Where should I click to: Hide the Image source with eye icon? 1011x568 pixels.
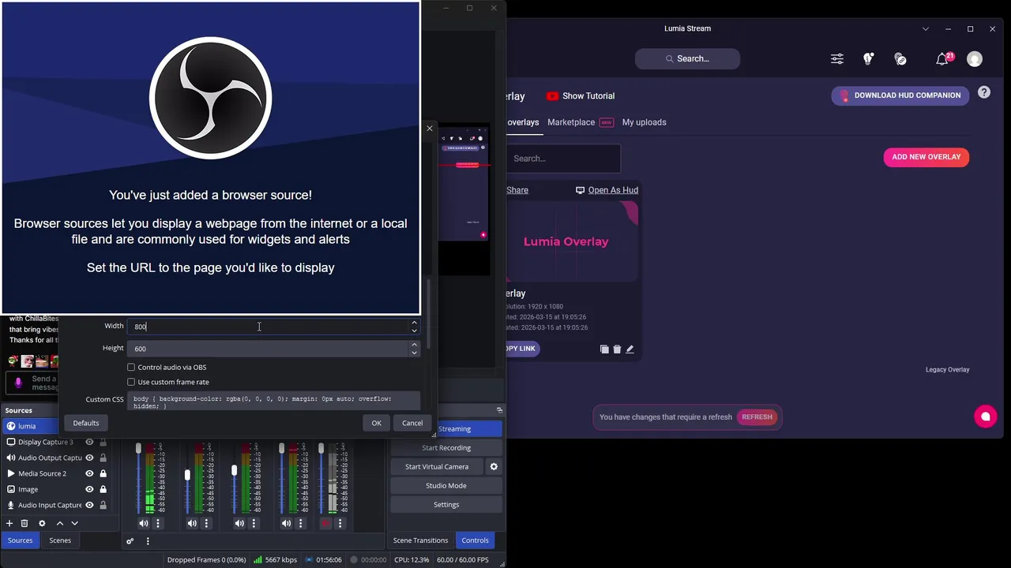click(89, 490)
